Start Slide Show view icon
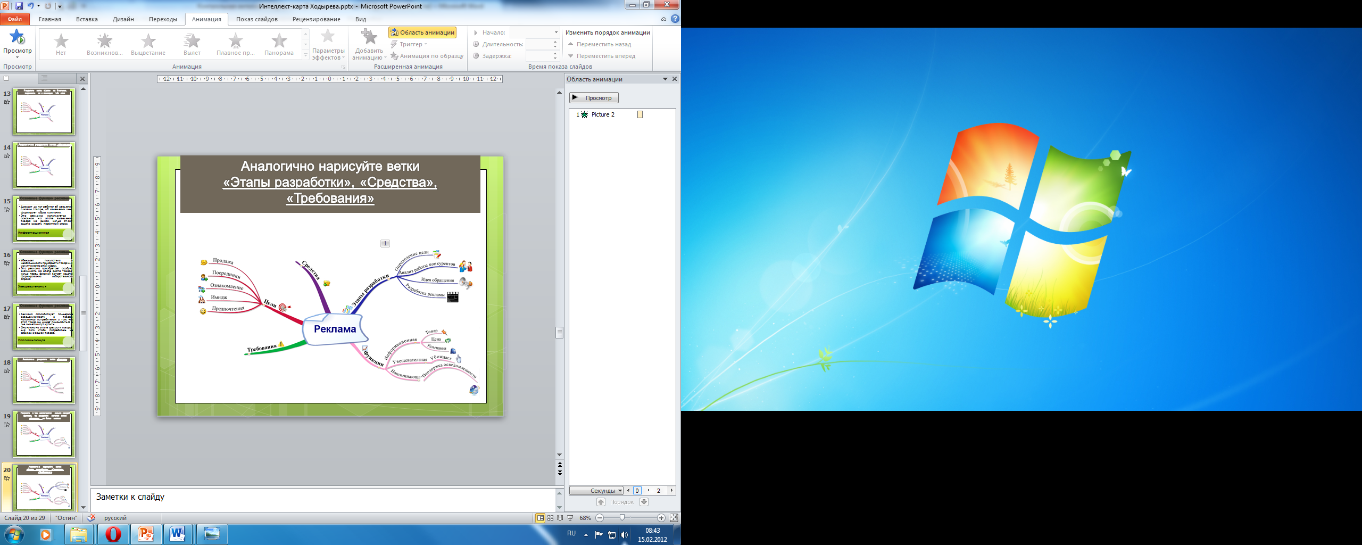This screenshot has height=545, width=1362. click(570, 518)
